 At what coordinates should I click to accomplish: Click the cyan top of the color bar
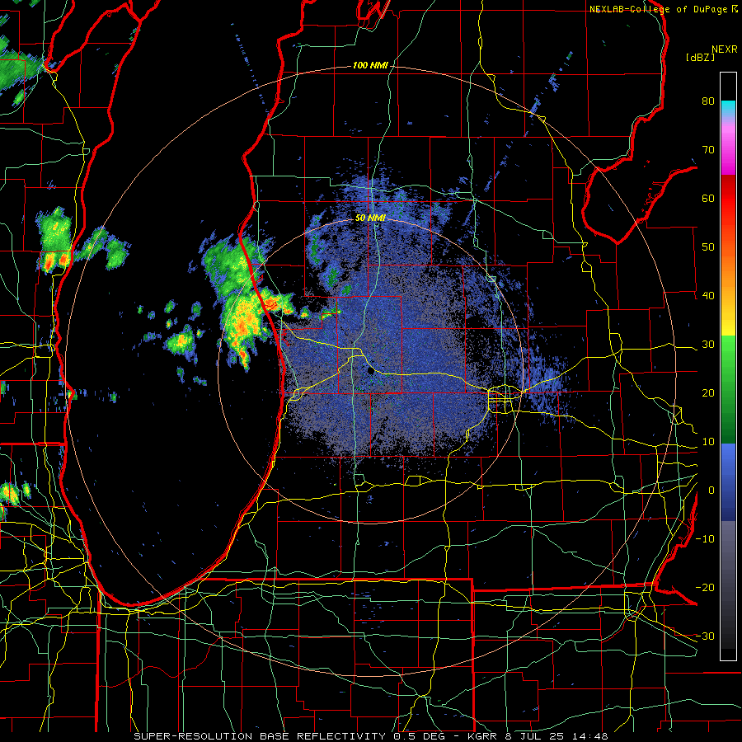pos(728,106)
